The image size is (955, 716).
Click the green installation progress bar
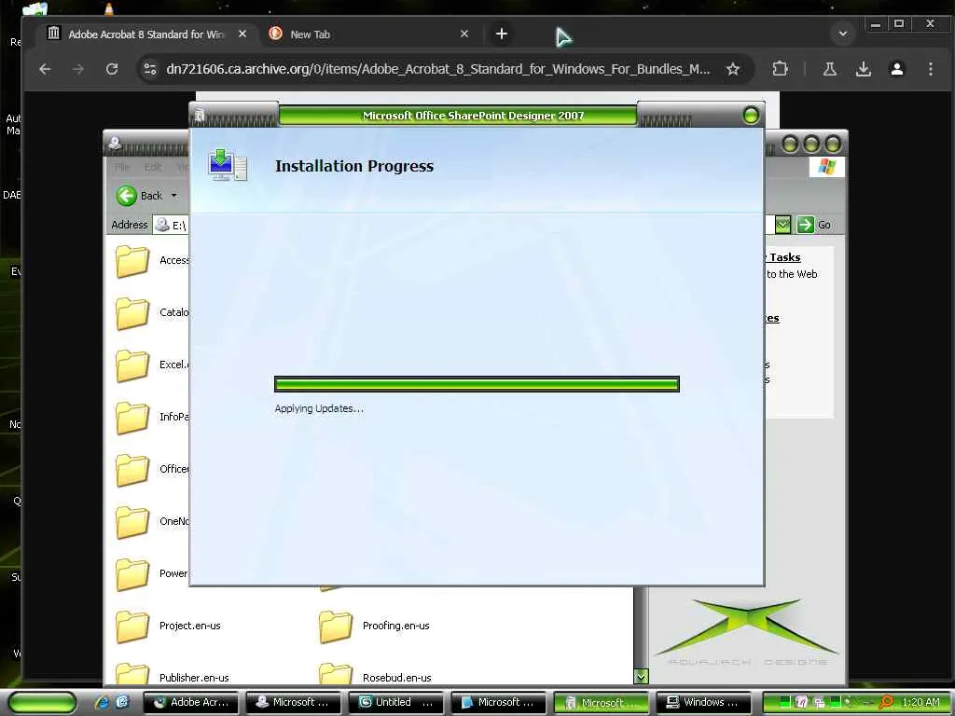(477, 384)
